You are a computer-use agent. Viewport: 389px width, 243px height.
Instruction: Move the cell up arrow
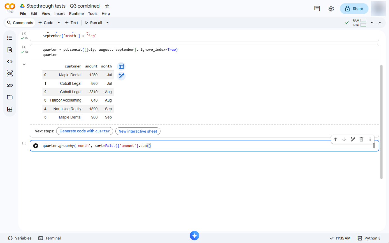pyautogui.click(x=335, y=139)
